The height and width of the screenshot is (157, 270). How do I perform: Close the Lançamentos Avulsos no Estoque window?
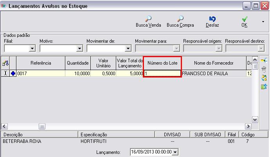pos(265,6)
